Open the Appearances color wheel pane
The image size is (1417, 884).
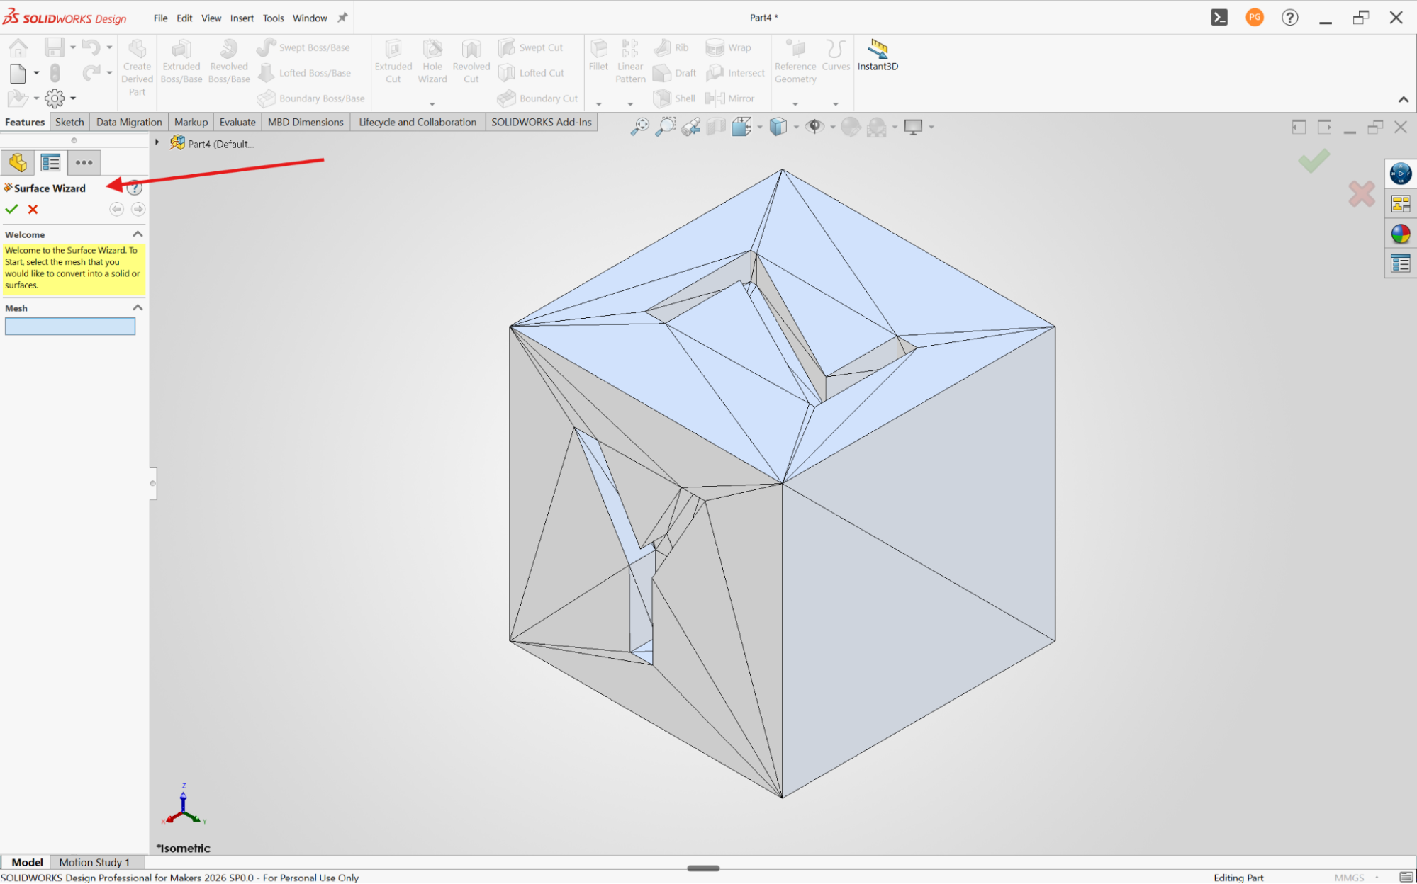[1401, 234]
